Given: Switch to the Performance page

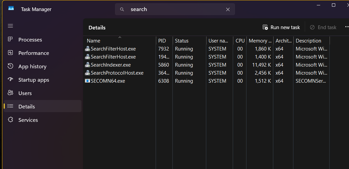Looking at the screenshot, I should pyautogui.click(x=43, y=53).
